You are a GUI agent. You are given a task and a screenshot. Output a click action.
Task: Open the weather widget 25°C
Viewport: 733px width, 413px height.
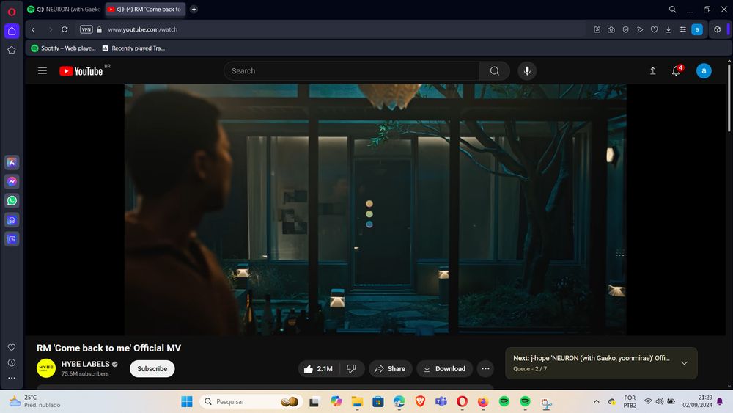click(35, 401)
